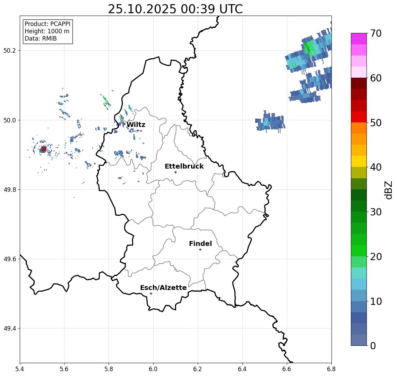Click the longitude tick label 6.0
The height and width of the screenshot is (376, 397).
tap(153, 369)
